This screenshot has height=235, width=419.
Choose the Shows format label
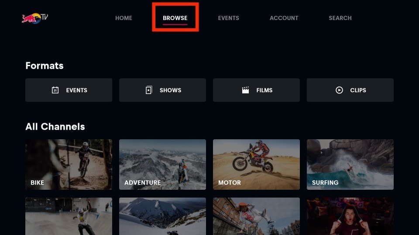[x=171, y=91]
